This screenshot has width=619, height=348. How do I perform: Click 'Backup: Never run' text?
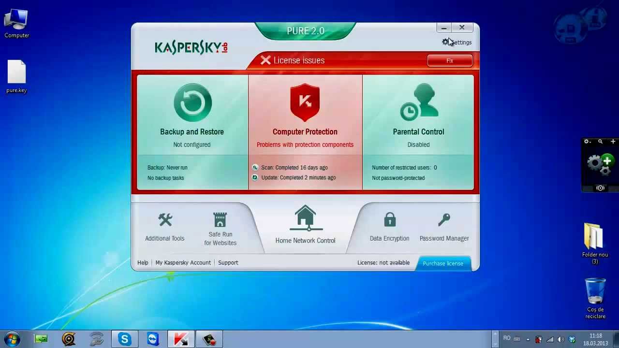[x=167, y=167]
